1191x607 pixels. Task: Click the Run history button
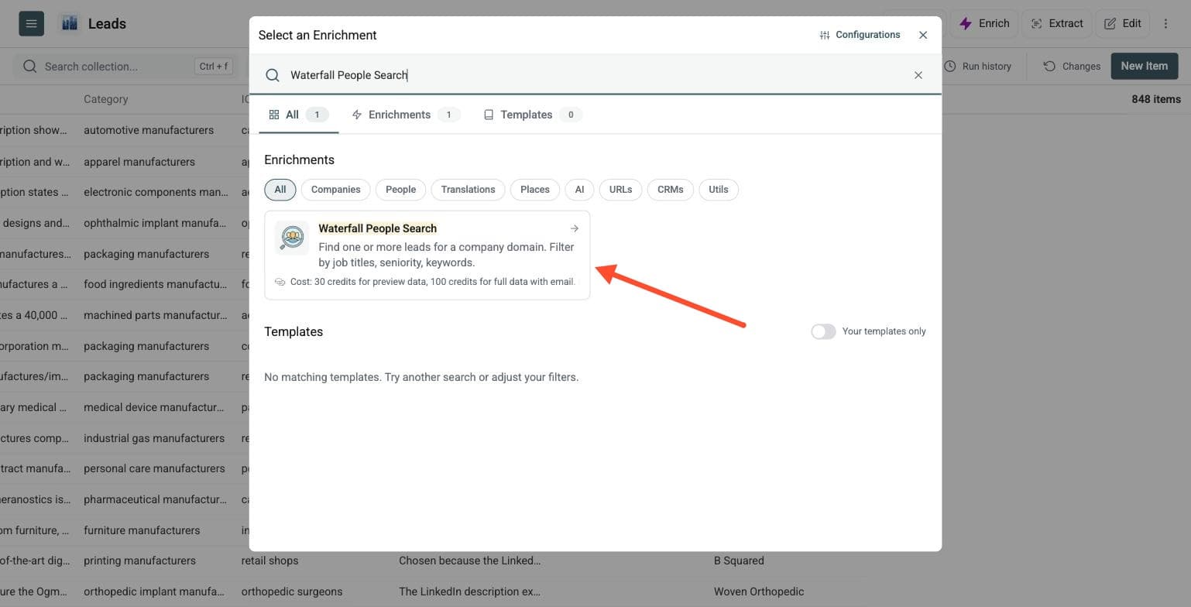tap(978, 67)
